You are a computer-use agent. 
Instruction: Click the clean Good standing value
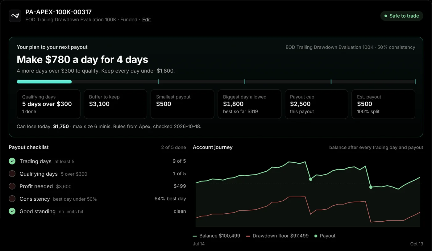click(x=180, y=211)
